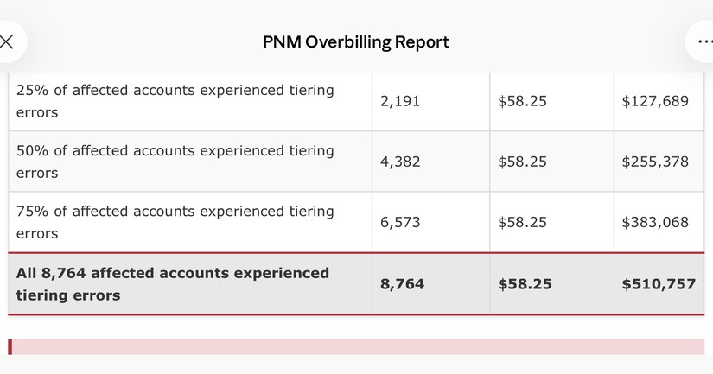Click the 2,191 accounts cell

(x=400, y=101)
